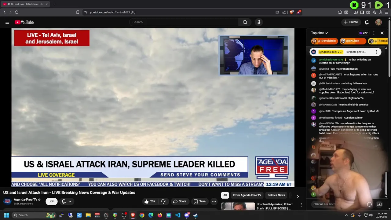The height and width of the screenshot is (220, 391).
Task: Click the Agenda-Free TV channel avatar
Action: [7, 201]
